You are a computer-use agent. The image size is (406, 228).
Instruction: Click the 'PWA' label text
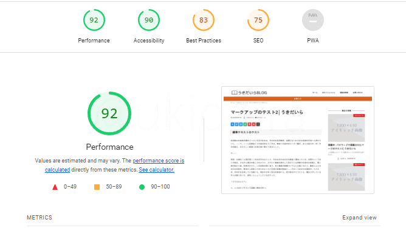click(313, 41)
